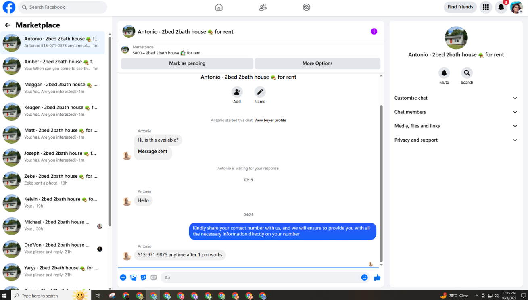The width and height of the screenshot is (528, 300).
Task: Open the emoji picker
Action: point(364,277)
